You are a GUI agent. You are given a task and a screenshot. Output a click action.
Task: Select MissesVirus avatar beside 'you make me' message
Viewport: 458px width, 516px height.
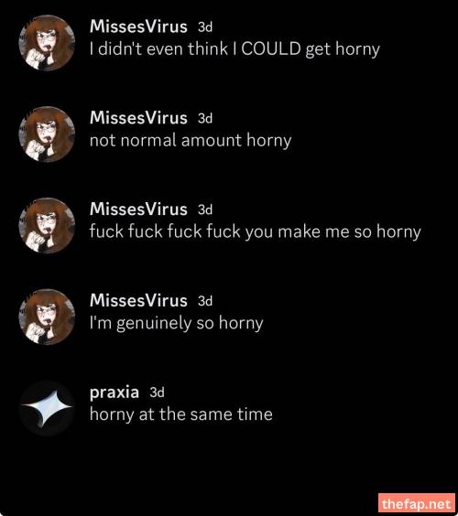click(47, 225)
